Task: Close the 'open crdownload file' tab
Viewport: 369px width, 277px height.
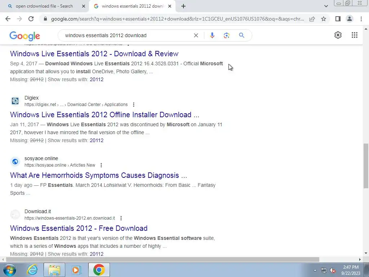Action: pyautogui.click(x=83, y=6)
